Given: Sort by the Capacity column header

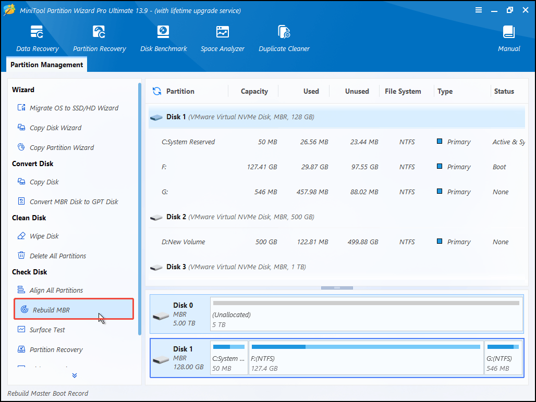Looking at the screenshot, I should coord(254,91).
